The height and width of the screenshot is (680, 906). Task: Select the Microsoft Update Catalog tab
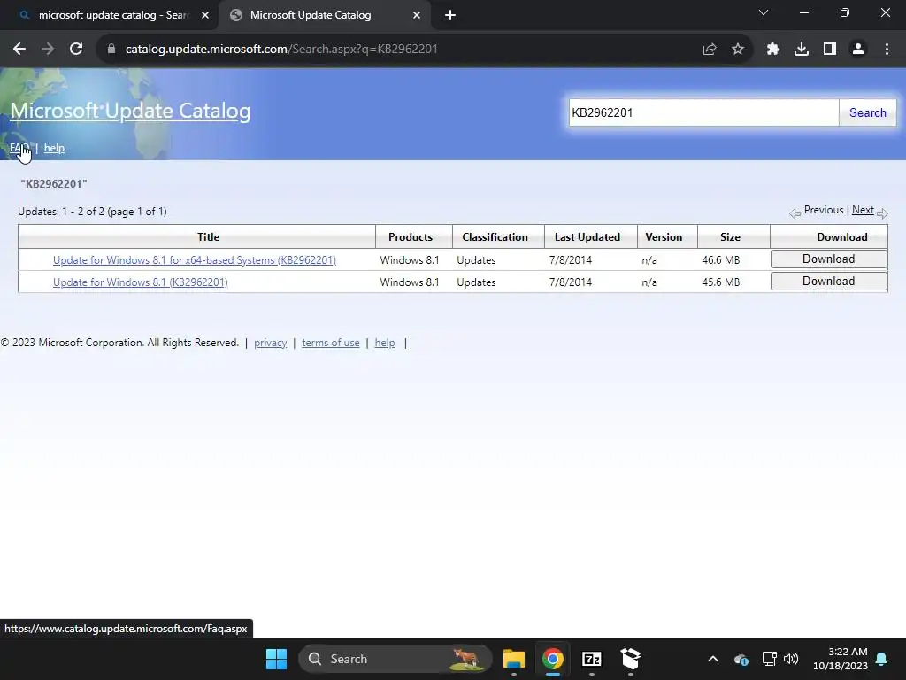pos(325,15)
